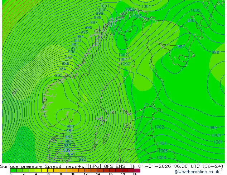This screenshot has height=175, width=227.
Task: Click the '06:00 UTC' time text
Action: tap(186, 166)
